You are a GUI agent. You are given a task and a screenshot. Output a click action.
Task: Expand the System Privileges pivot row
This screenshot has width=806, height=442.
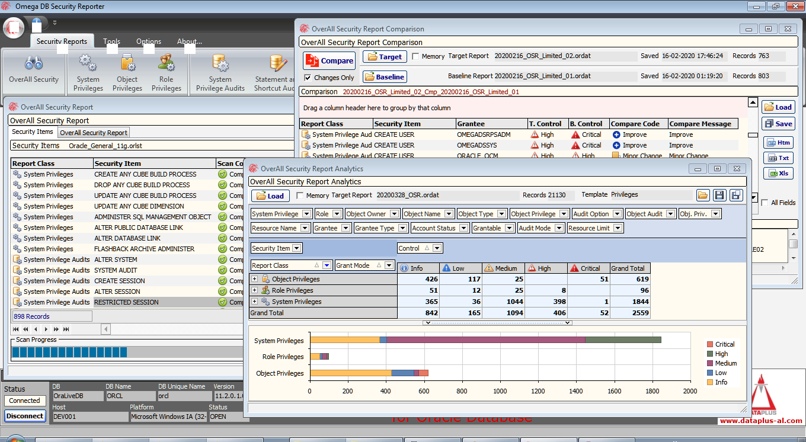pyautogui.click(x=255, y=302)
